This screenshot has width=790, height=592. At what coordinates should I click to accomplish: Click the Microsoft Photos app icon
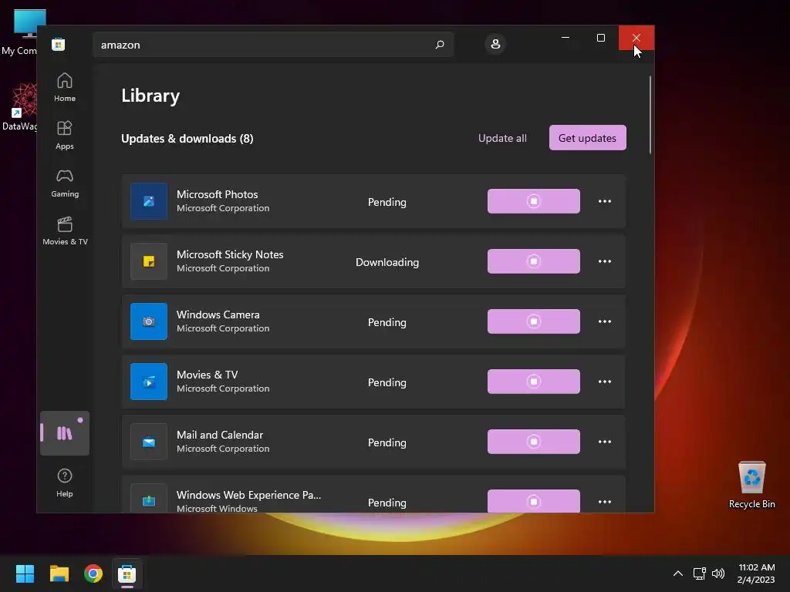[x=149, y=201]
